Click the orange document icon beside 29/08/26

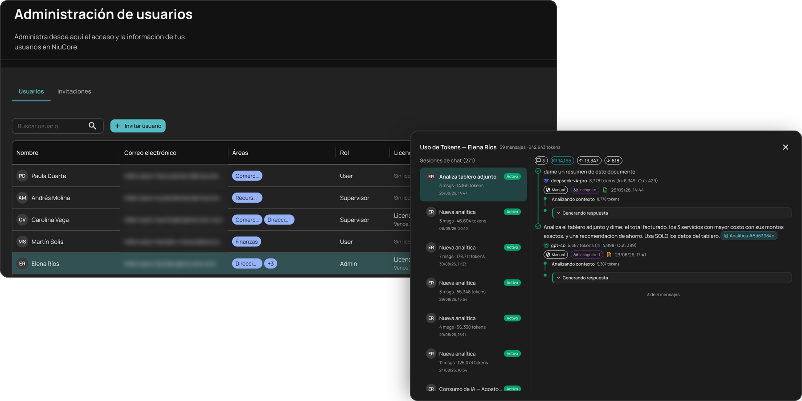(609, 255)
